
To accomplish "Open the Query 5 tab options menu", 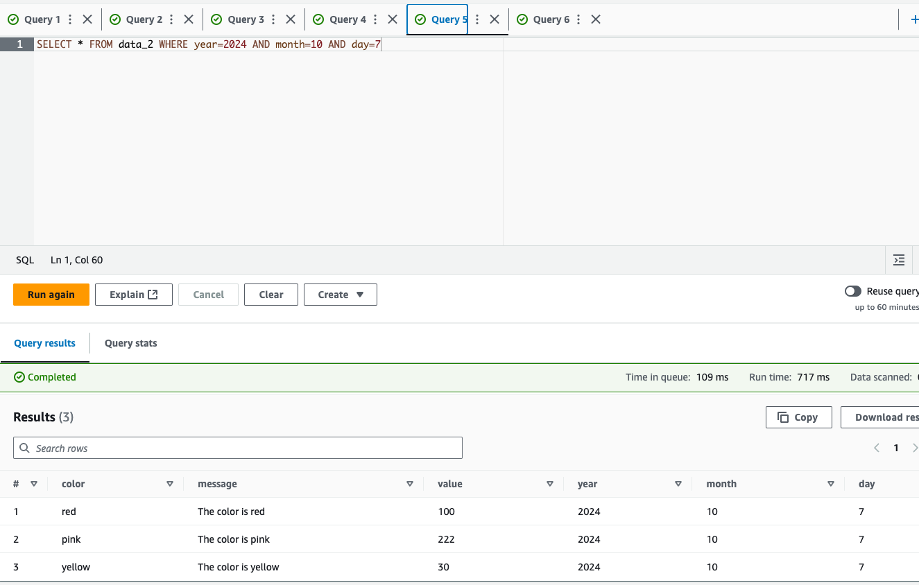I will pyautogui.click(x=477, y=19).
